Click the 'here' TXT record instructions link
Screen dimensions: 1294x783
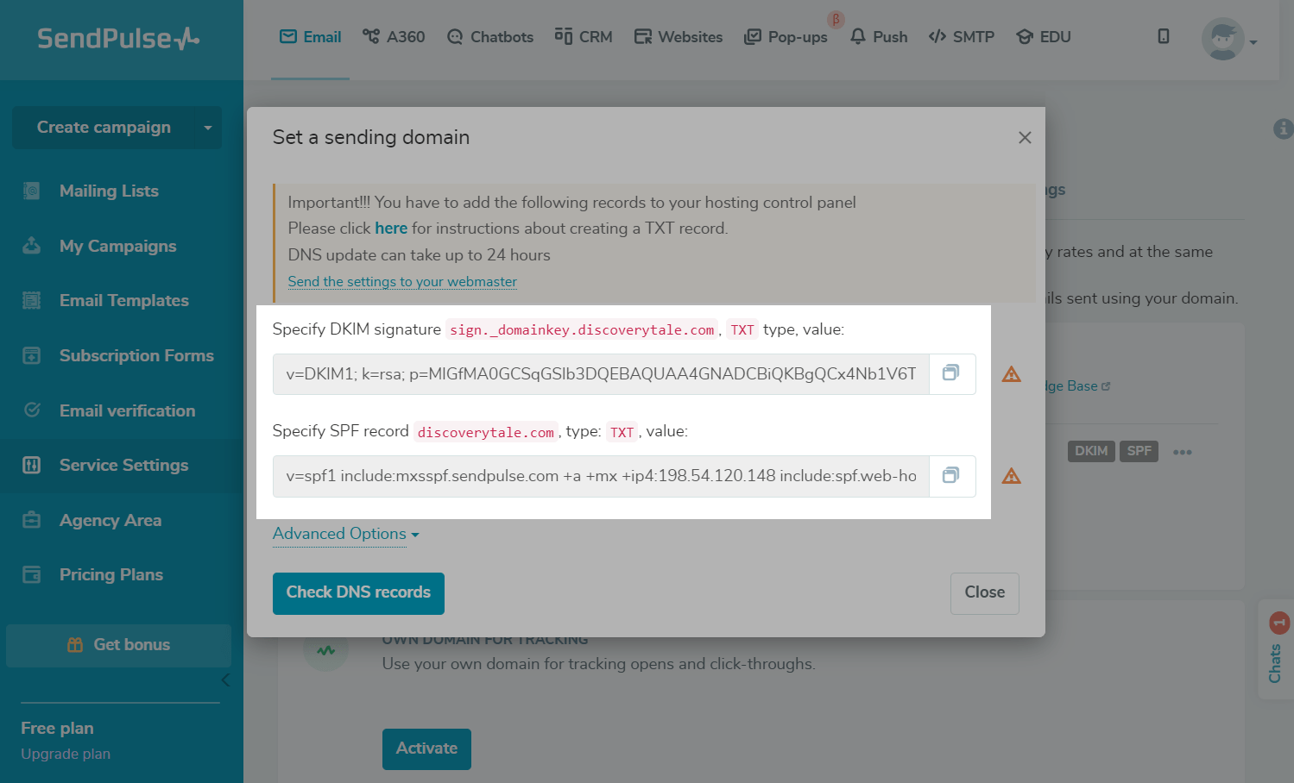pyautogui.click(x=391, y=229)
